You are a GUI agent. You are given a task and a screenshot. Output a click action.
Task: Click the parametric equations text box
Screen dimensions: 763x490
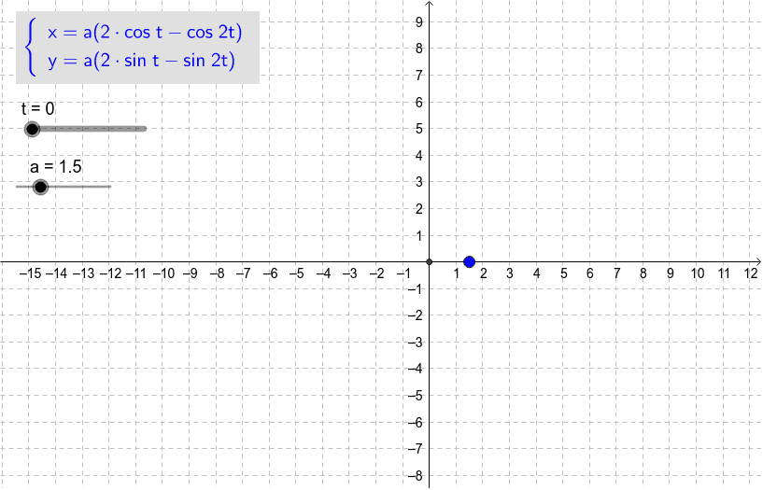137,48
